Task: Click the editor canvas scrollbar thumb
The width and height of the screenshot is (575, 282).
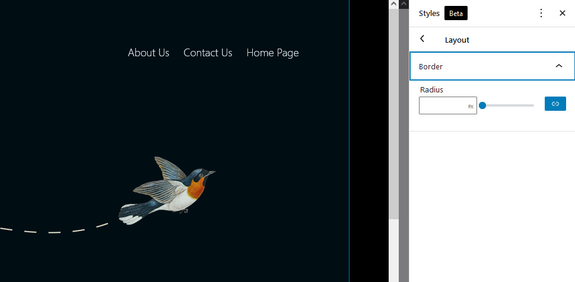Action: click(393, 114)
